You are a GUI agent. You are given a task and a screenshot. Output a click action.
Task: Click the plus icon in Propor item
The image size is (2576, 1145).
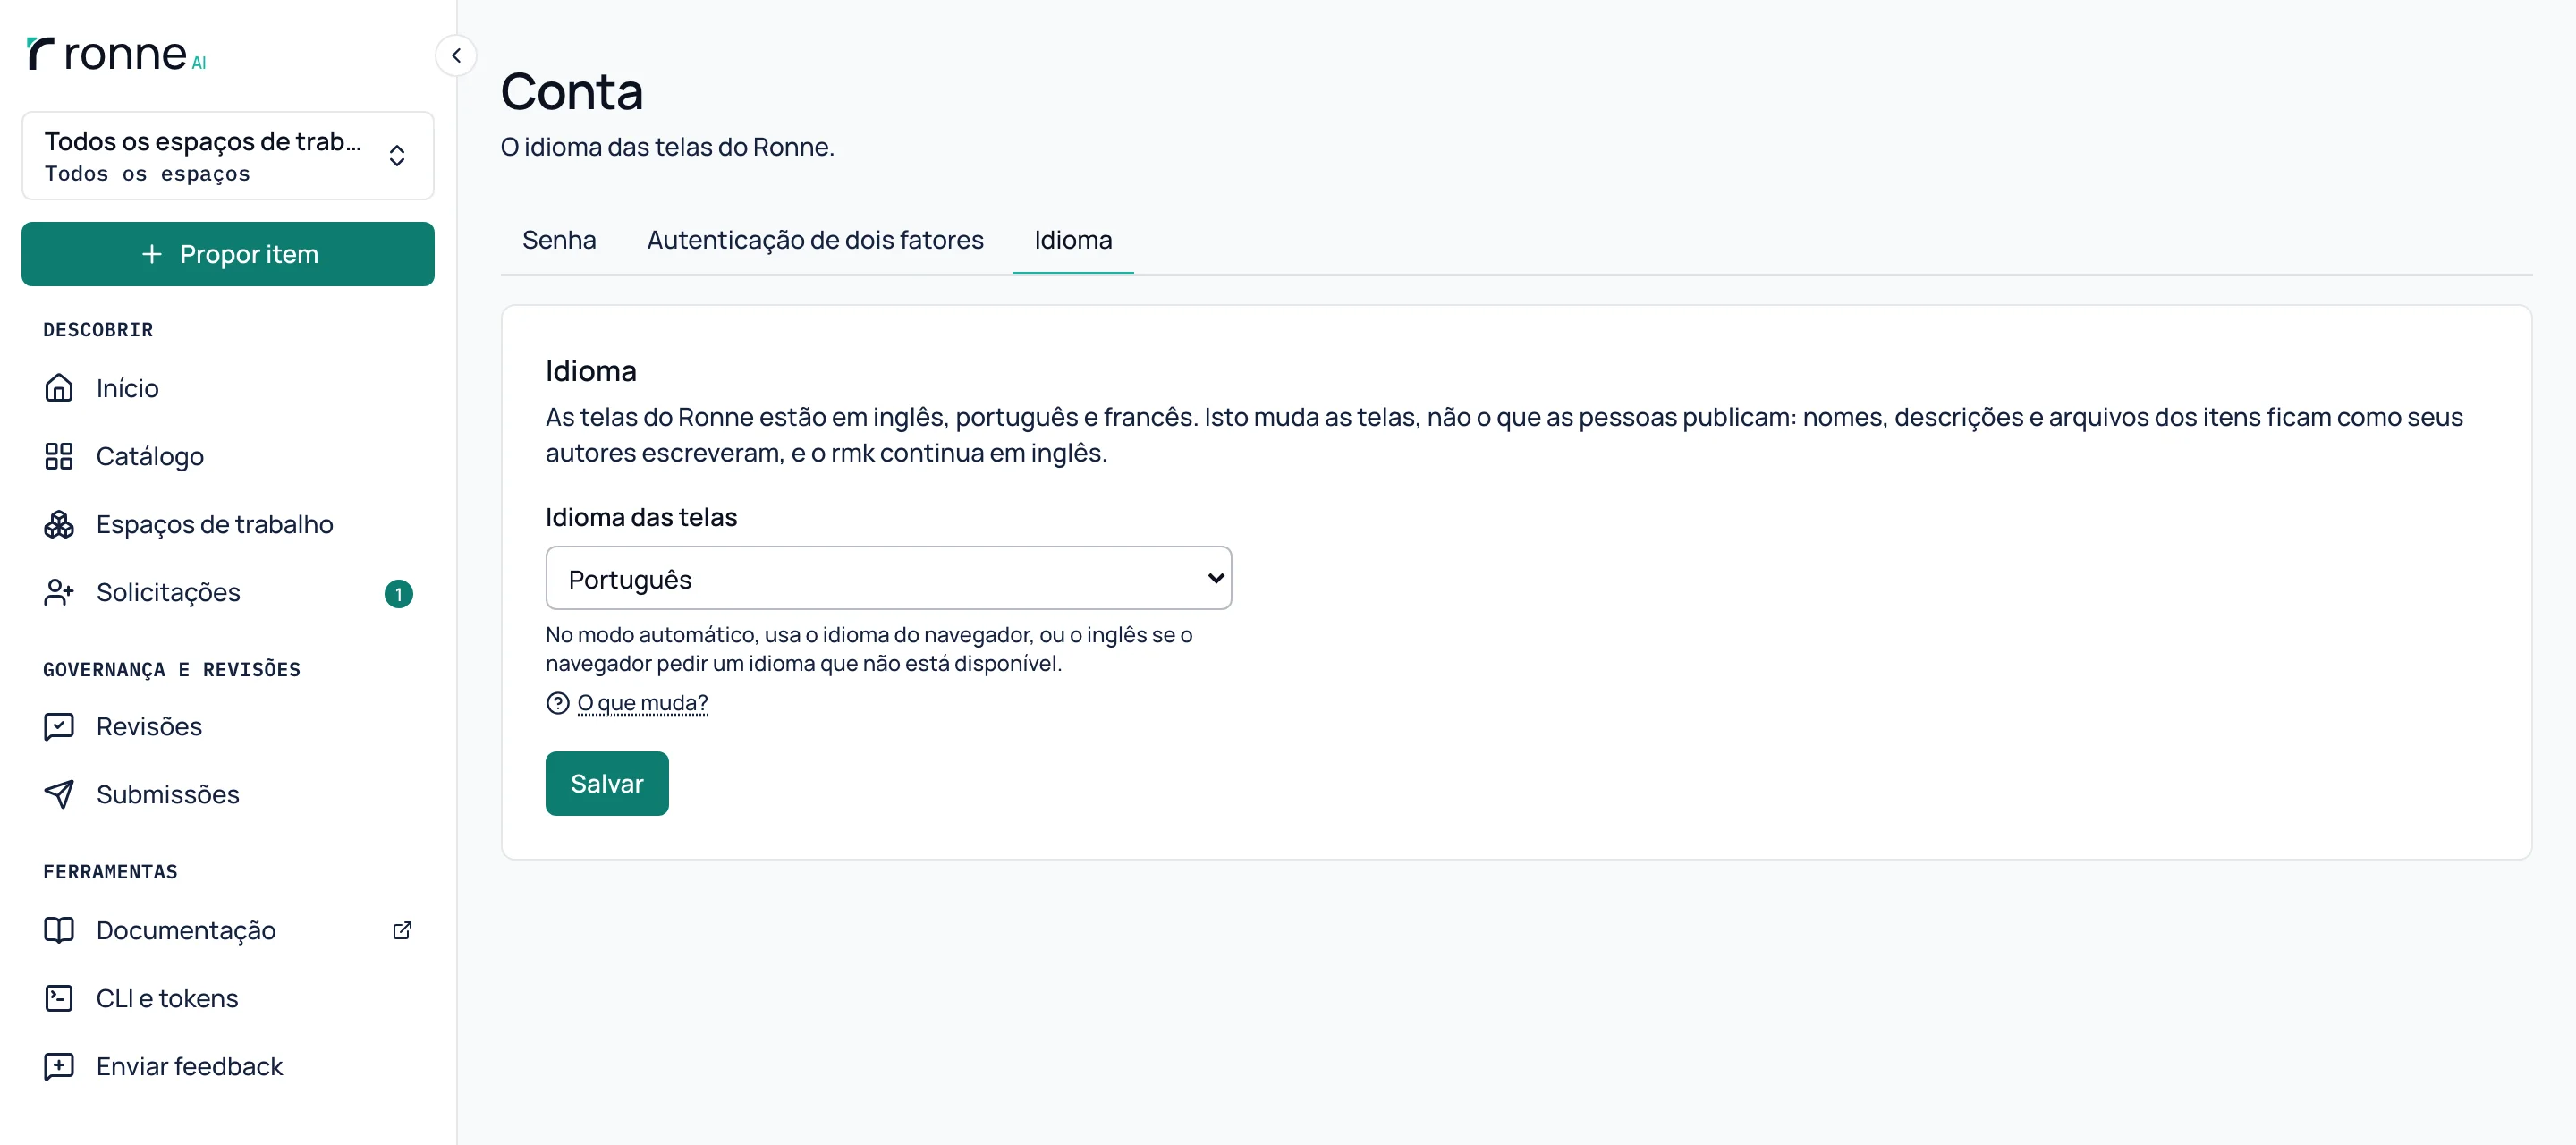click(x=152, y=254)
